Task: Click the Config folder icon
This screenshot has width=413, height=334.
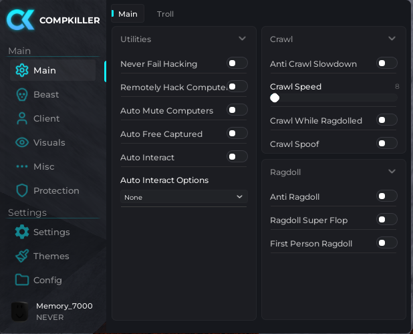Action: pos(22,281)
